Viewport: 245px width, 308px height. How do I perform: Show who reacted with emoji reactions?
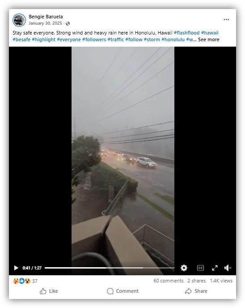pos(25,281)
